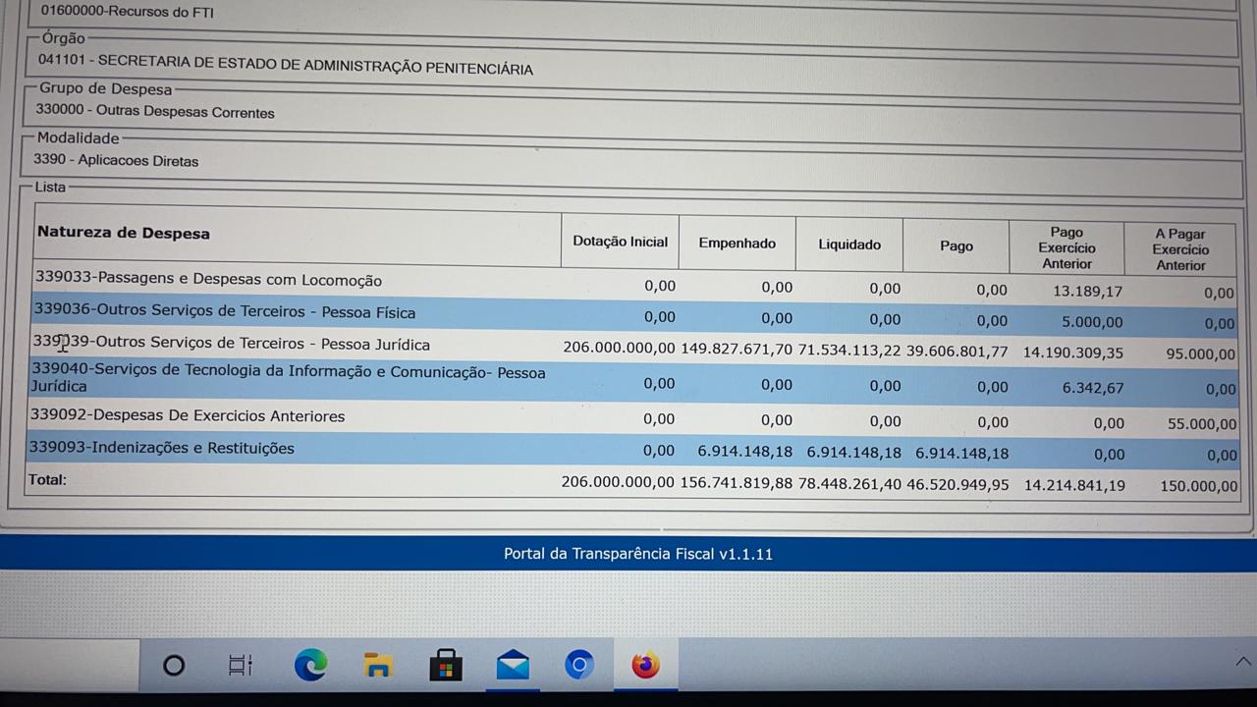Open 339093-Indenizações e Restituições row
This screenshot has height=707, width=1257.
click(162, 448)
